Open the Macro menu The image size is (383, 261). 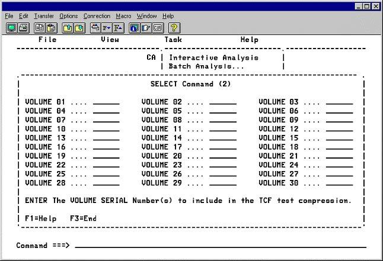pyautogui.click(x=123, y=16)
